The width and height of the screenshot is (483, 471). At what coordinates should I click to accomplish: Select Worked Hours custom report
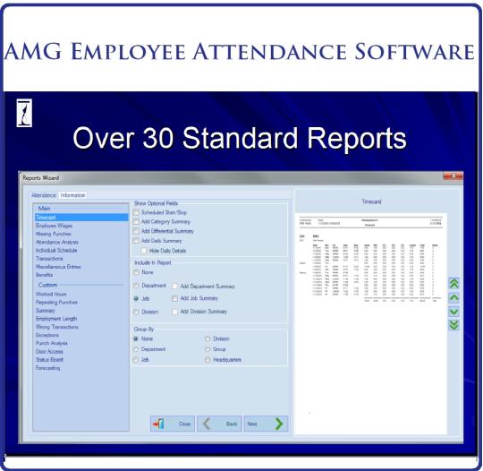51,295
